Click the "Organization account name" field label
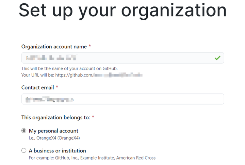 click(x=54, y=47)
